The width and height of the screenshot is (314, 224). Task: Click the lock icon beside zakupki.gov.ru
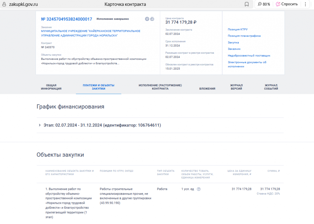(x=4, y=4)
